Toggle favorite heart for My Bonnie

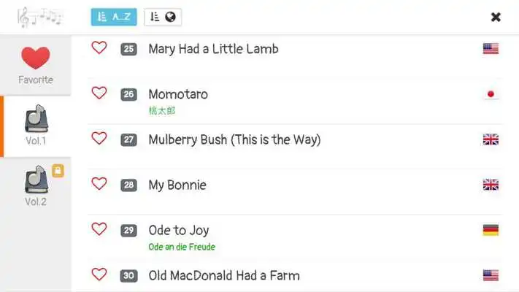coord(99,184)
